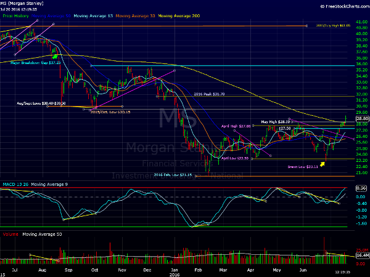This screenshot has width=370, height=277.
Task: Select the Moving Average 13 legend label
Action: coord(93,16)
